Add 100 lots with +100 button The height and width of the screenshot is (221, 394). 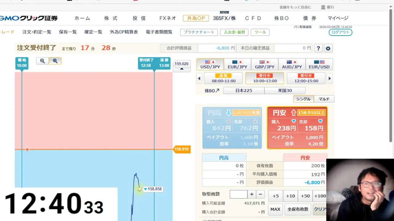point(320,196)
